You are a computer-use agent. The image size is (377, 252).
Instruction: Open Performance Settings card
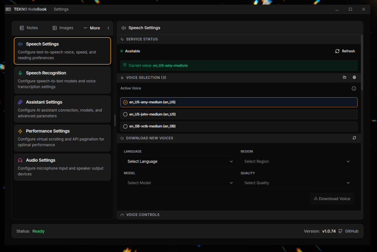[62, 138]
